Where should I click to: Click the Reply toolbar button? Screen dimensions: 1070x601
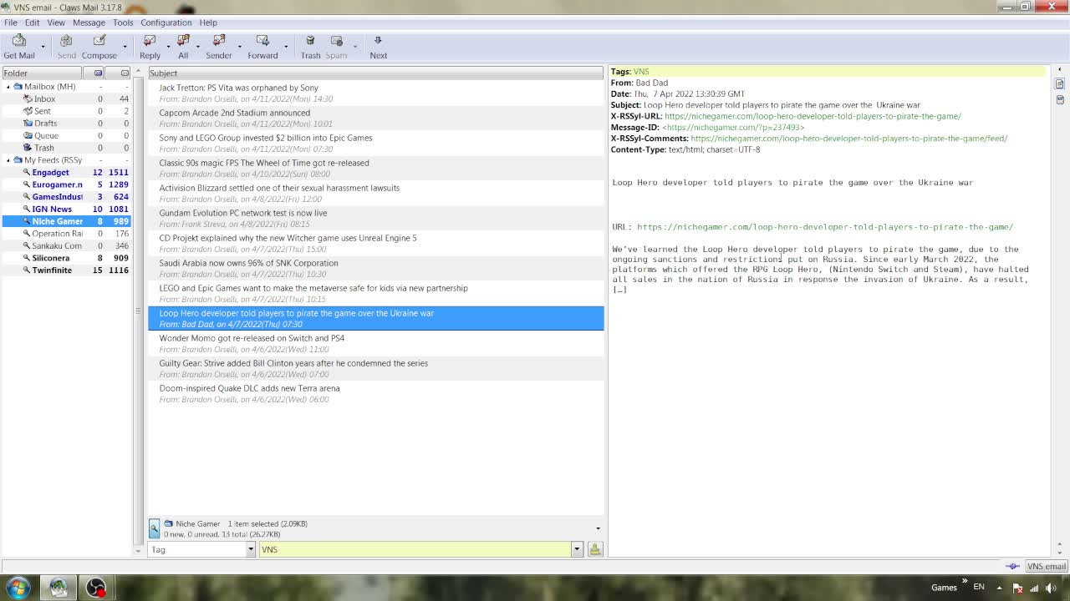tap(150, 47)
